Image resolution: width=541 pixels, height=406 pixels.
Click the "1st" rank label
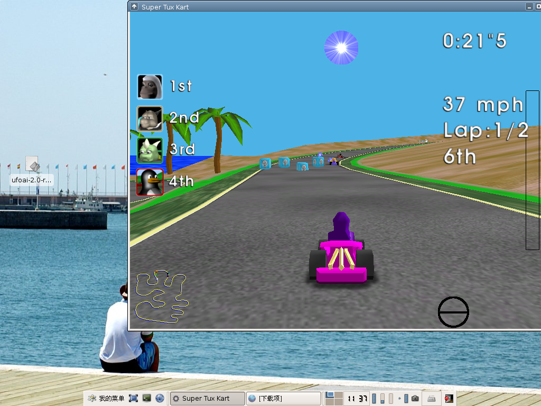click(181, 86)
